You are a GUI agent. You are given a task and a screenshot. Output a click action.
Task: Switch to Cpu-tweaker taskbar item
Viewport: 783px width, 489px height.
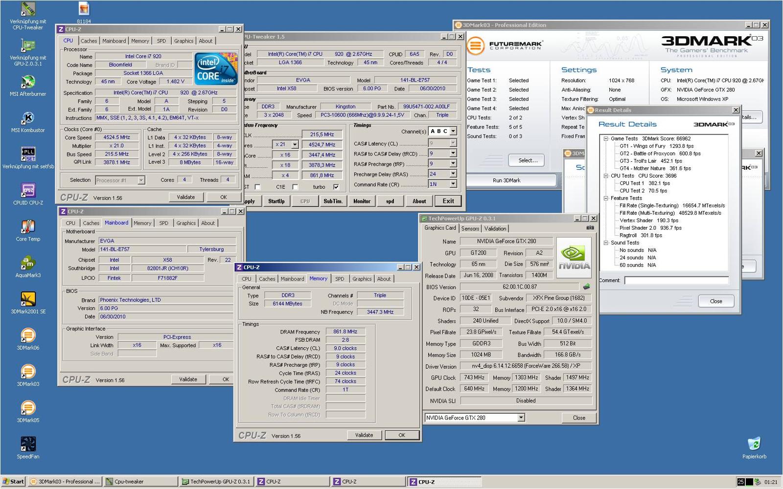140,482
